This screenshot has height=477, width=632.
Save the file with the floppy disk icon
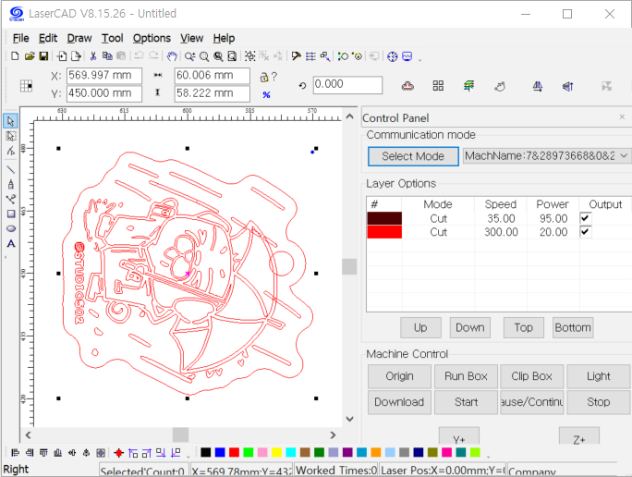(43, 56)
